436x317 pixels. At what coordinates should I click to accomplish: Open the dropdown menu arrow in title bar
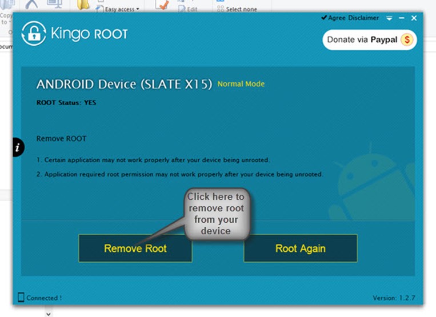pos(389,18)
